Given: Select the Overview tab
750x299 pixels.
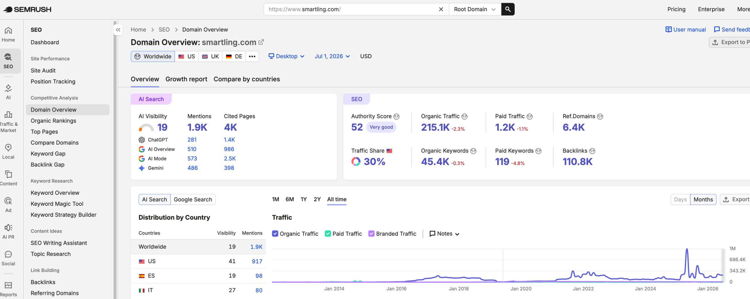Looking at the screenshot, I should 145,79.
